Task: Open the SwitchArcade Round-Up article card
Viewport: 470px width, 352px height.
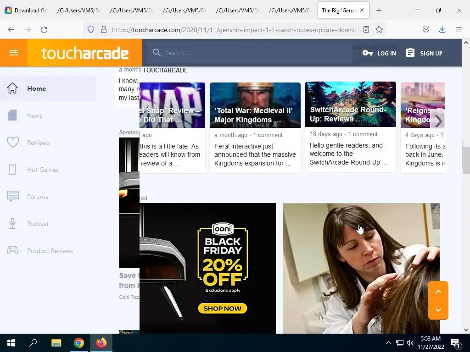Action: pos(350,127)
